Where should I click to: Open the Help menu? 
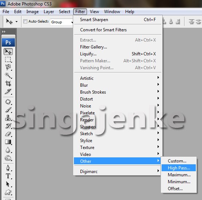click(130, 12)
